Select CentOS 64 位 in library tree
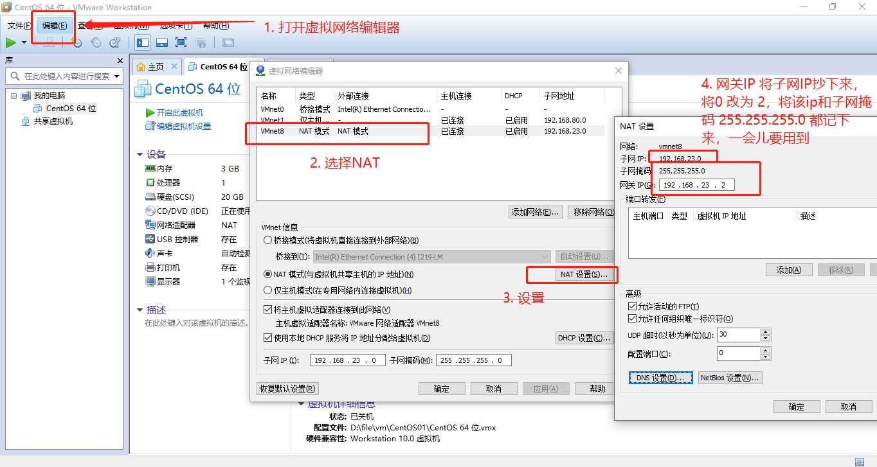 pyautogui.click(x=71, y=109)
